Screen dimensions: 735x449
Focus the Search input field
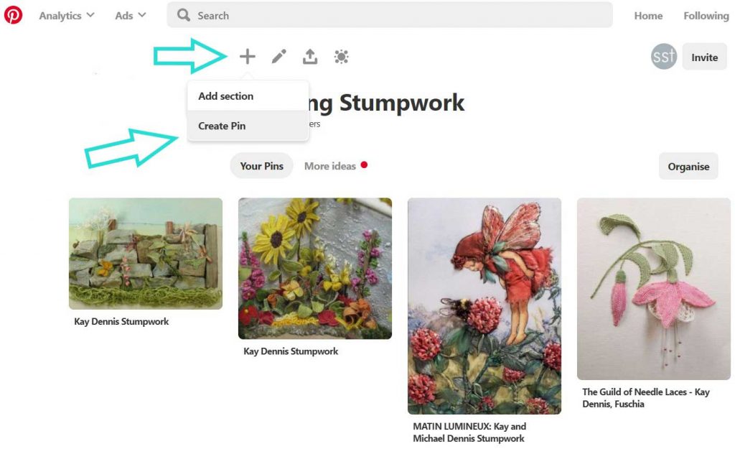pyautogui.click(x=390, y=15)
